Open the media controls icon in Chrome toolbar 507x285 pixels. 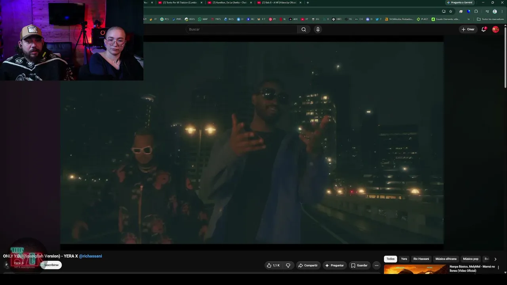pyautogui.click(x=487, y=11)
